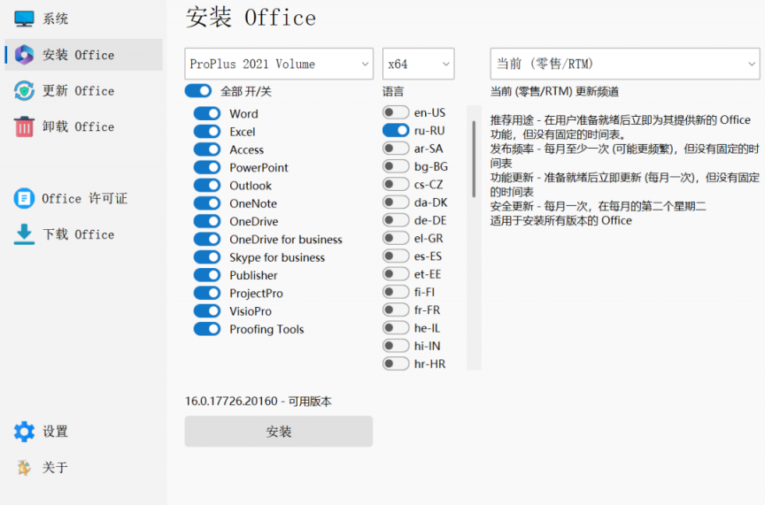Expand the 当前 (零售/RTM) channel dropdown
765x505 pixels.
tap(624, 64)
